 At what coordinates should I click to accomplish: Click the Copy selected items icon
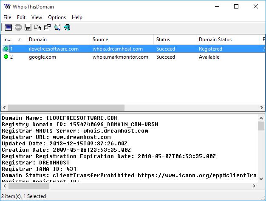37,27
